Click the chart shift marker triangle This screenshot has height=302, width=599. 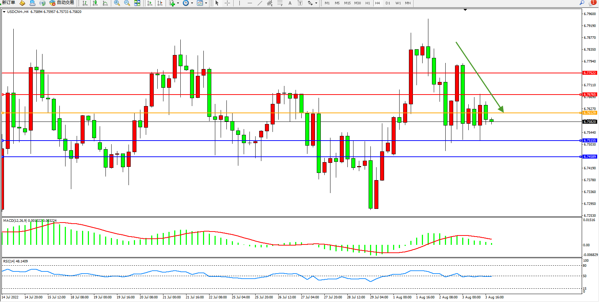pos(465,10)
